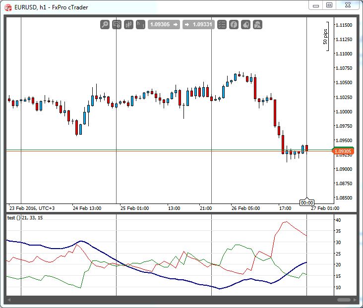Screen dimensions: 363x308
Task: Open the h1 timeframe selector
Action: pos(140,24)
